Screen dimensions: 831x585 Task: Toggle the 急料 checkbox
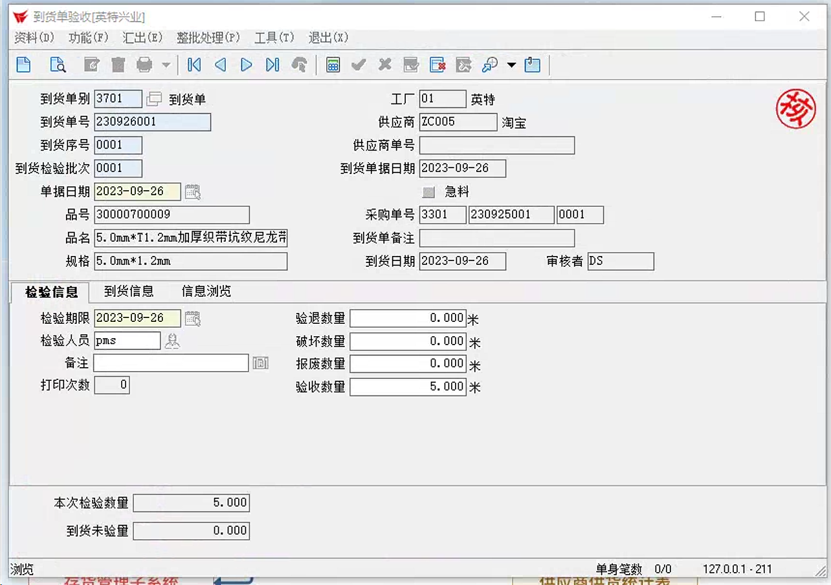428,192
